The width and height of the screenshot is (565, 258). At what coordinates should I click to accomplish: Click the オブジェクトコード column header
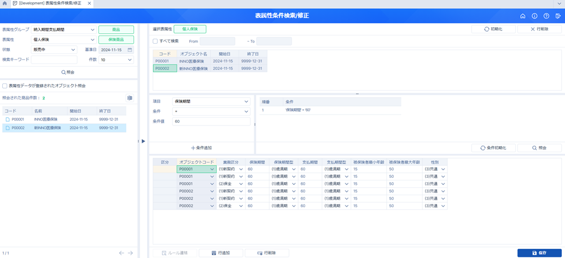(197, 162)
